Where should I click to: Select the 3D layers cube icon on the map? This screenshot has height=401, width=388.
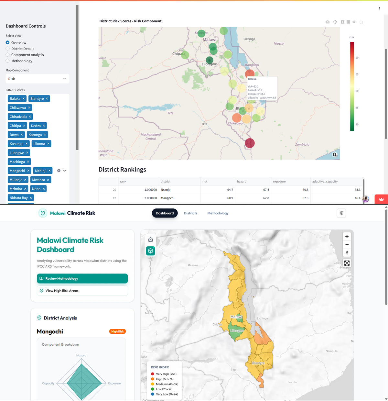(150, 251)
